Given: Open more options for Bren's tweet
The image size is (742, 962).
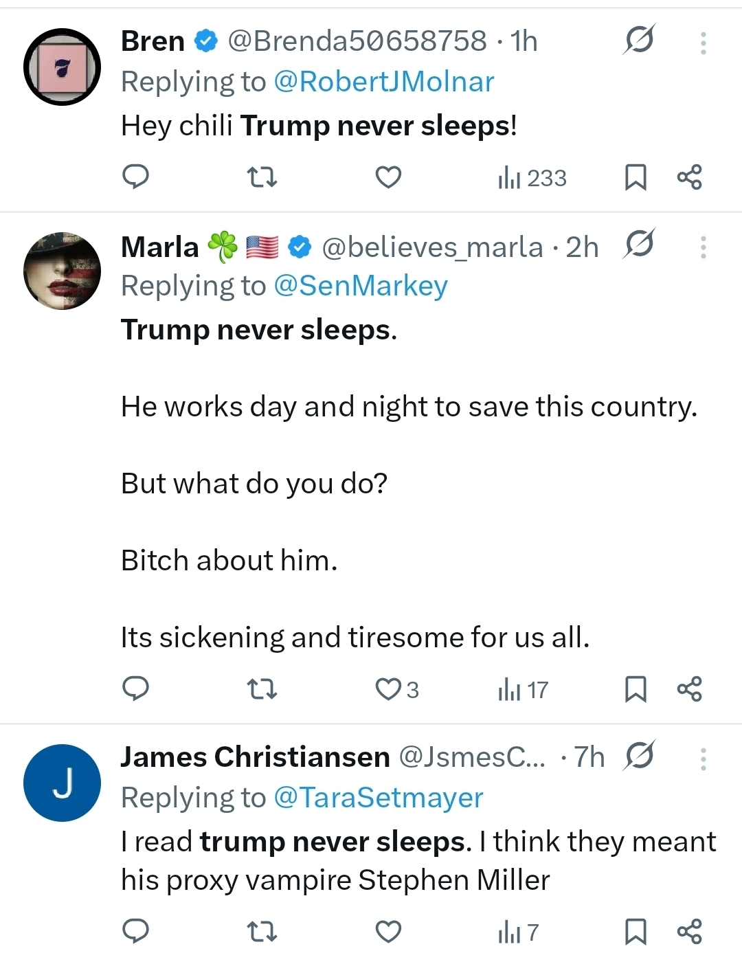Looking at the screenshot, I should coord(703,43).
